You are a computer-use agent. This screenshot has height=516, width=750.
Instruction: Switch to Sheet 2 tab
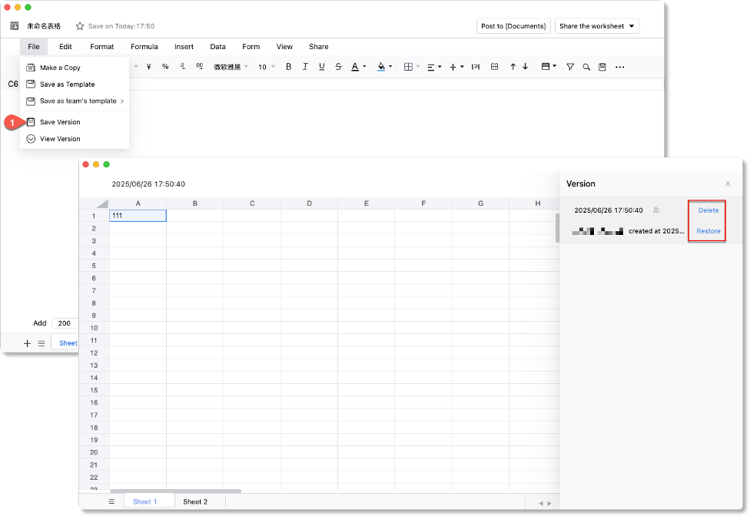195,501
